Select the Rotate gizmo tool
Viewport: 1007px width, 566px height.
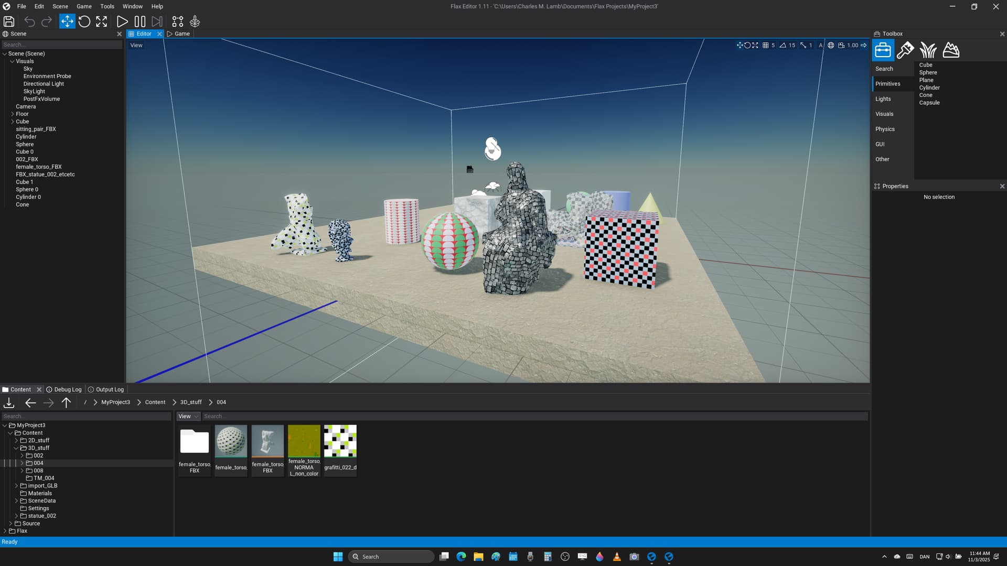[x=84, y=21]
